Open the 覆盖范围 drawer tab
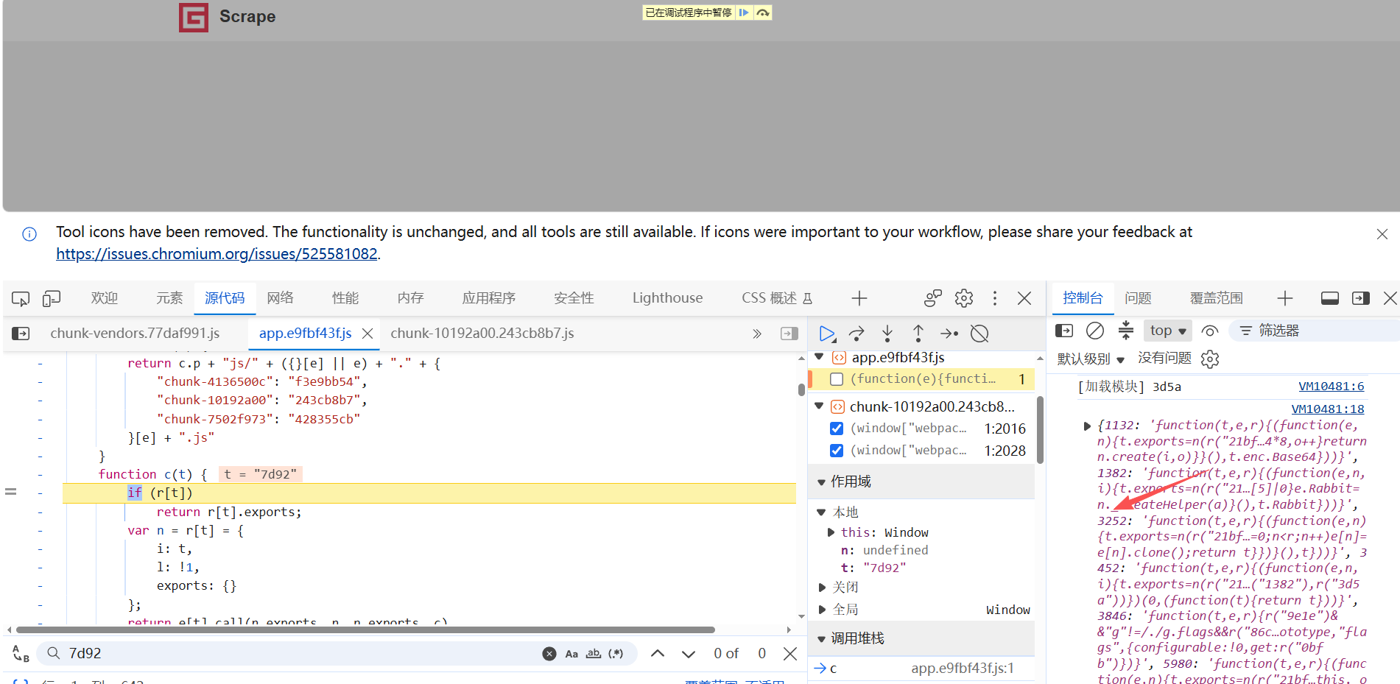Image resolution: width=1400 pixels, height=684 pixels. click(x=1217, y=298)
